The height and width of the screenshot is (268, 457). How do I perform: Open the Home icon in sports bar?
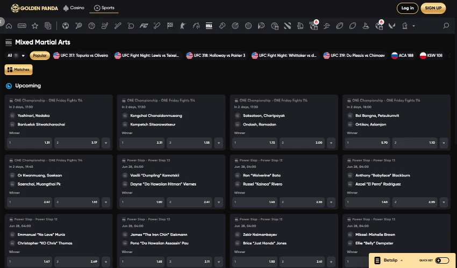coord(9,26)
